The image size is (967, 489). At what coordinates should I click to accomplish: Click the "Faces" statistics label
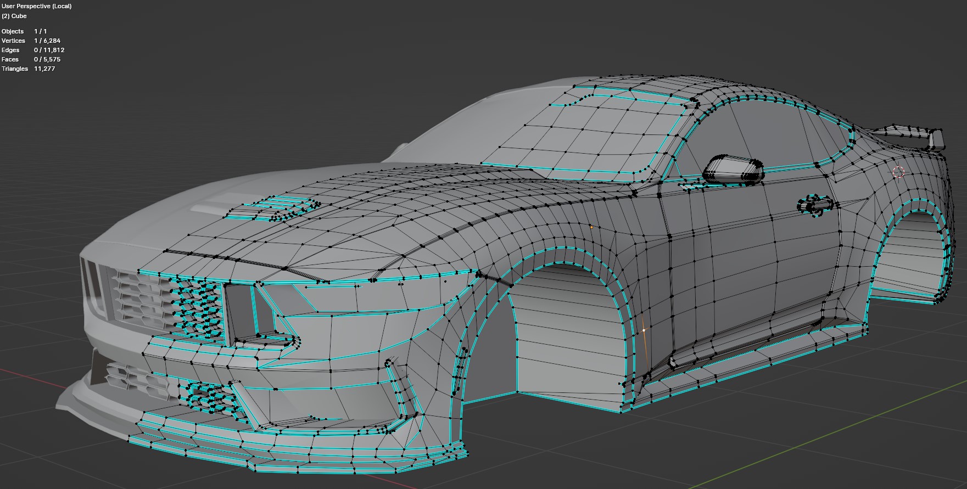coord(10,59)
